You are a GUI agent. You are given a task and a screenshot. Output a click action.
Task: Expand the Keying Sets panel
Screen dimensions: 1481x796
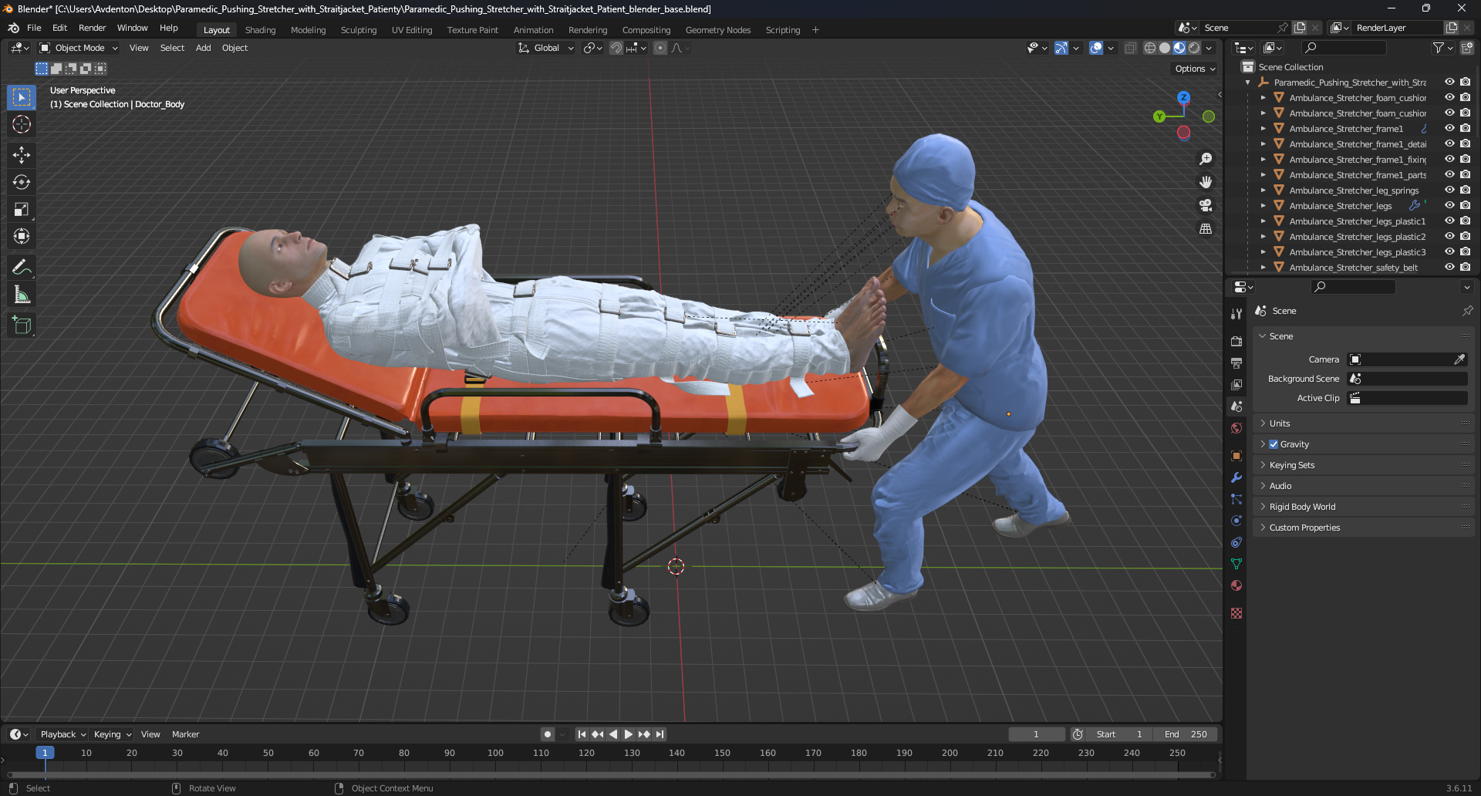tap(1292, 465)
